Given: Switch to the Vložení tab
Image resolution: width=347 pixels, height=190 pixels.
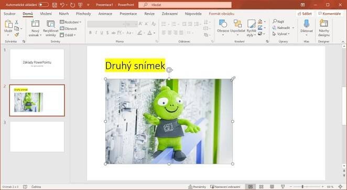Looking at the screenshot, I should [x=46, y=14].
